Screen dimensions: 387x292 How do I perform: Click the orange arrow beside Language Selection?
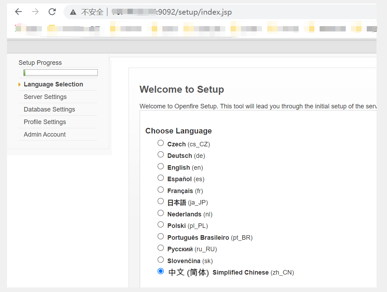click(20, 84)
